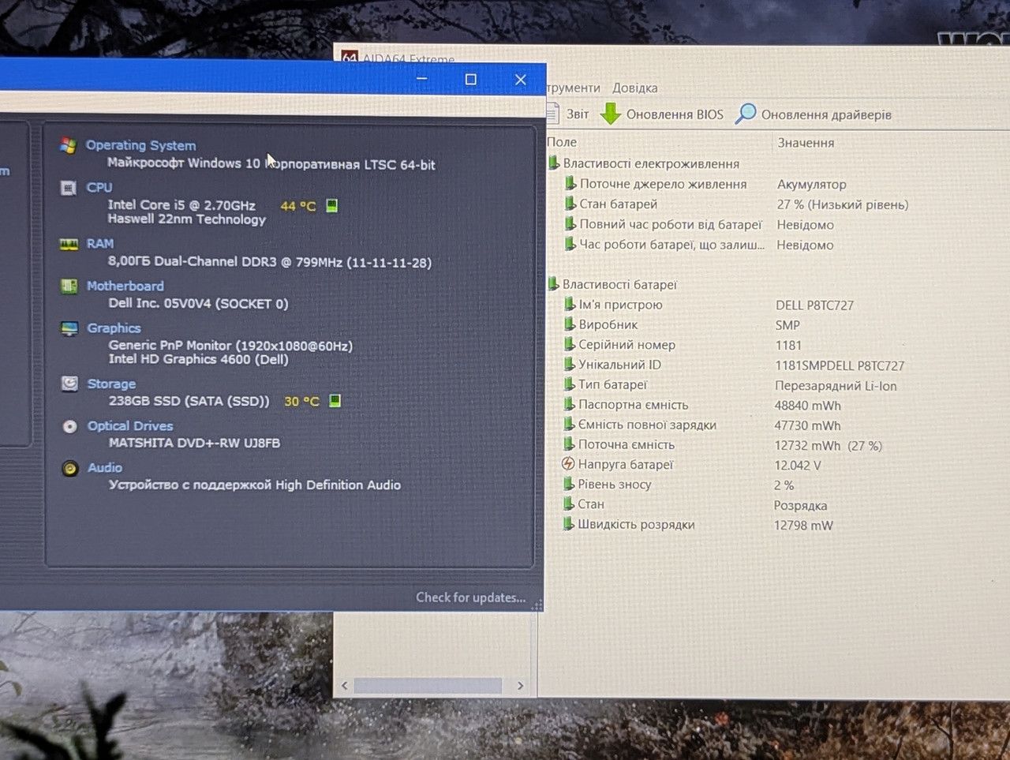Open the Оновлення драйверів toolbar button
The width and height of the screenshot is (1010, 760).
[x=814, y=114]
